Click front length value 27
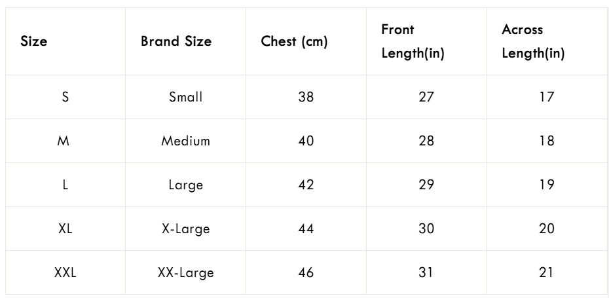Image resolution: width=609 pixels, height=298 pixels. pos(426,97)
